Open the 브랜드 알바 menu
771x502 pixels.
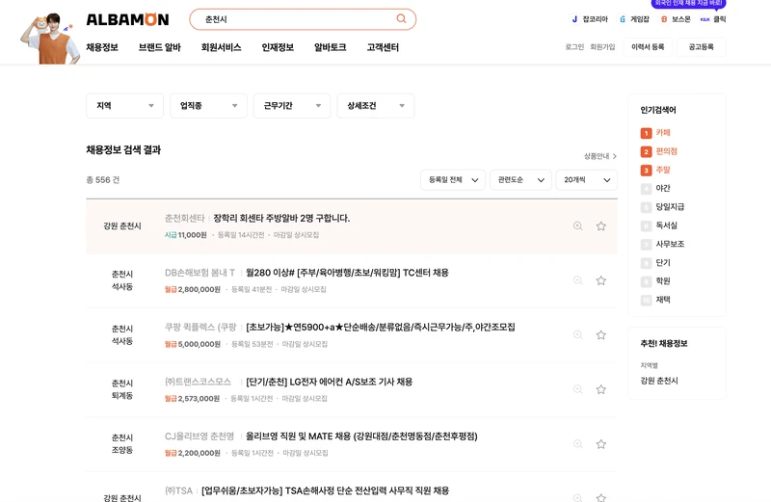coord(160,47)
